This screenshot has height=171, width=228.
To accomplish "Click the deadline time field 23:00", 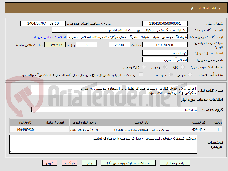I will pyautogui.click(x=119, y=45).
